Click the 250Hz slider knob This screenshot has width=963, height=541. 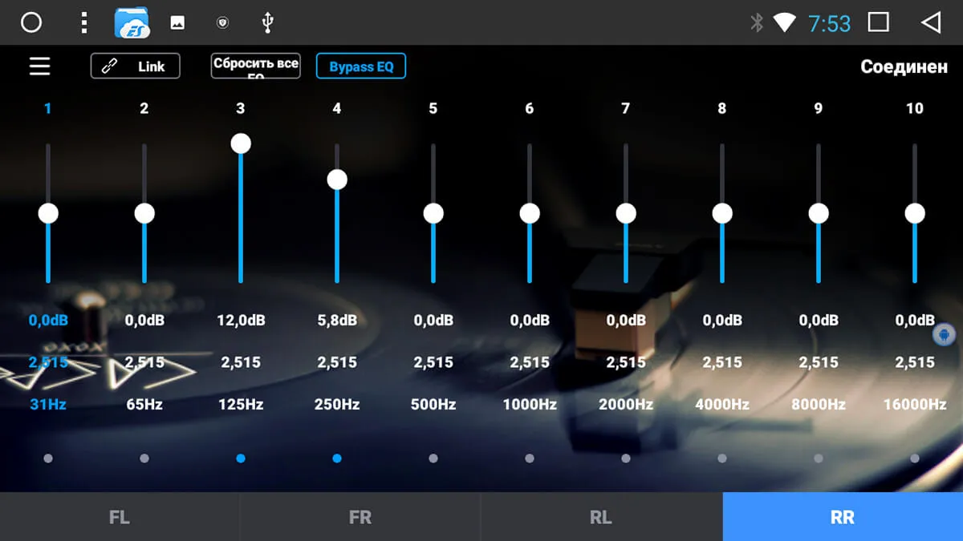click(337, 180)
